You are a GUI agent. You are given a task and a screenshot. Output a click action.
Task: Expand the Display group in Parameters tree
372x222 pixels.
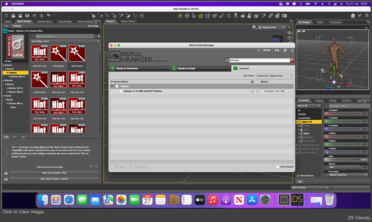pyautogui.click(x=299, y=133)
